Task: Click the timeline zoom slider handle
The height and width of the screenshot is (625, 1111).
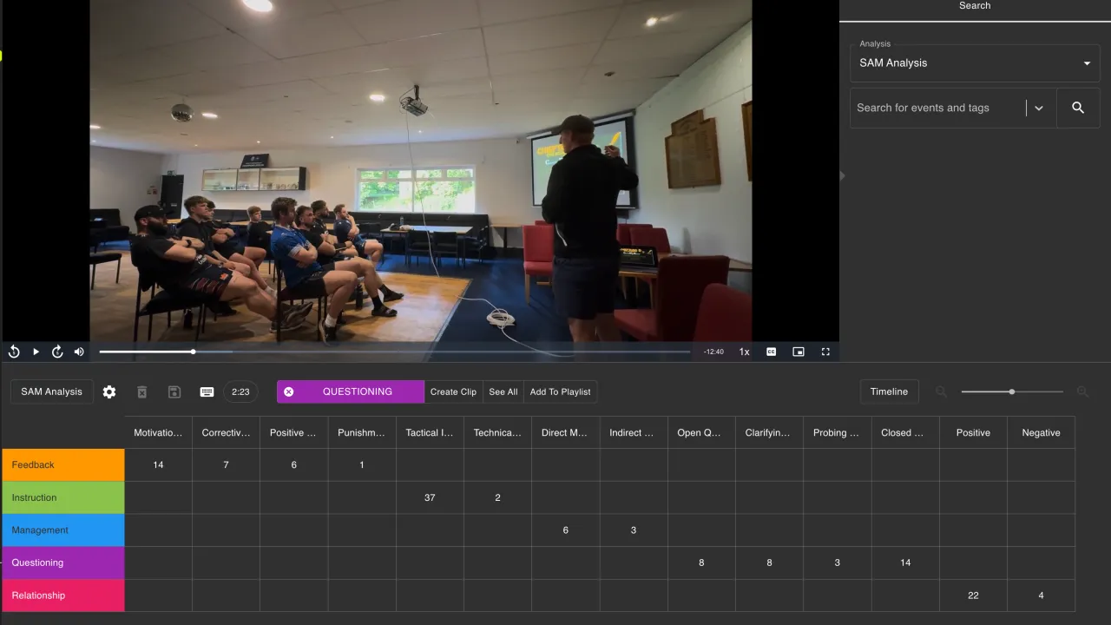Action: click(x=1012, y=391)
